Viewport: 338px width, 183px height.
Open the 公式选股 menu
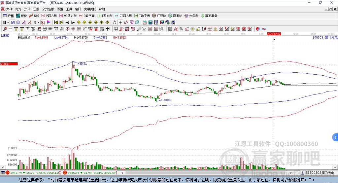(48, 9)
